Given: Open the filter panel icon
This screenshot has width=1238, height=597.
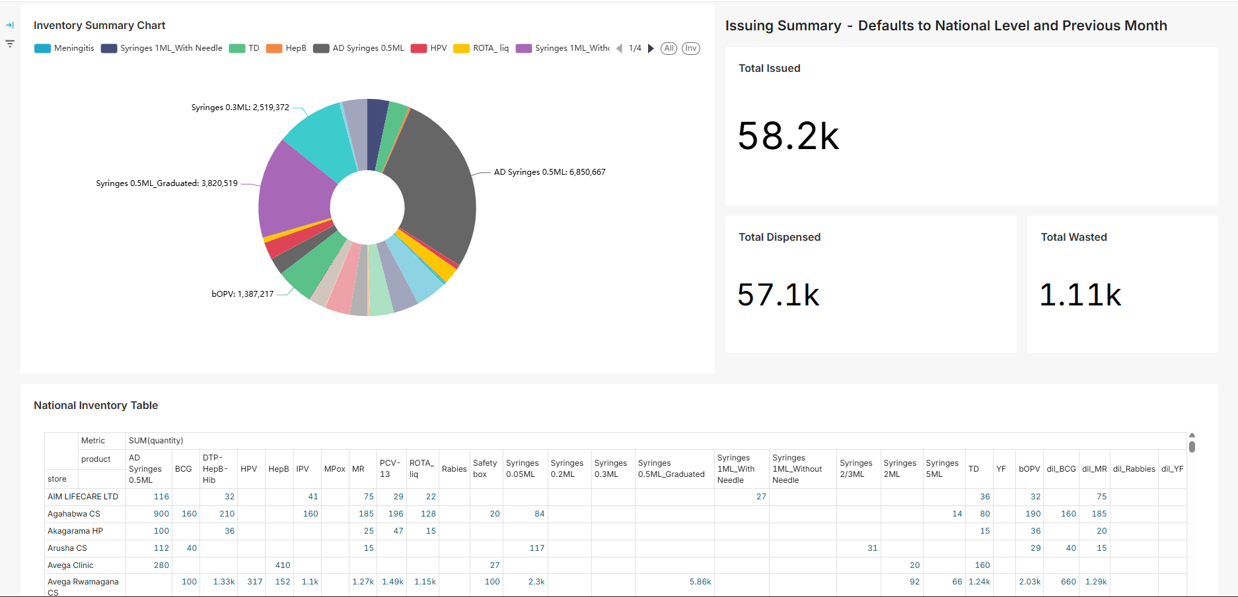Looking at the screenshot, I should point(10,43).
